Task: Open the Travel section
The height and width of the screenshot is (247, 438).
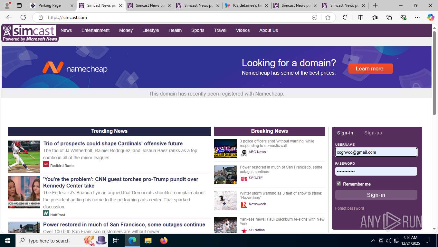Action: [220, 30]
